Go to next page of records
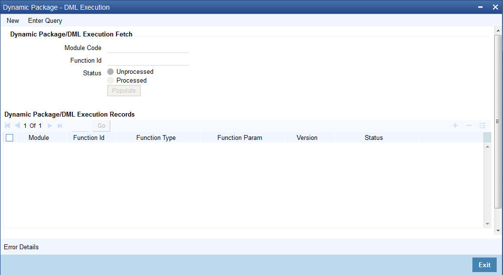 [50, 126]
